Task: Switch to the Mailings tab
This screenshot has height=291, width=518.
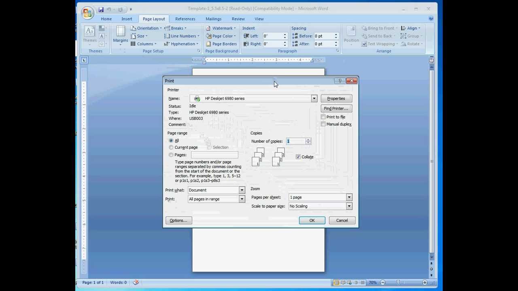Action: pos(213,19)
